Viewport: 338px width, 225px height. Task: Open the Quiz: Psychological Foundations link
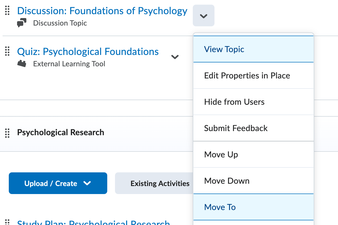(88, 52)
